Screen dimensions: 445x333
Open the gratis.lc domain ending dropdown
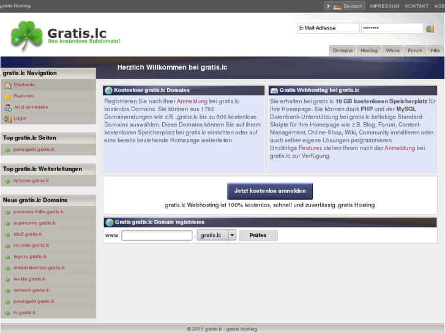coord(217,235)
